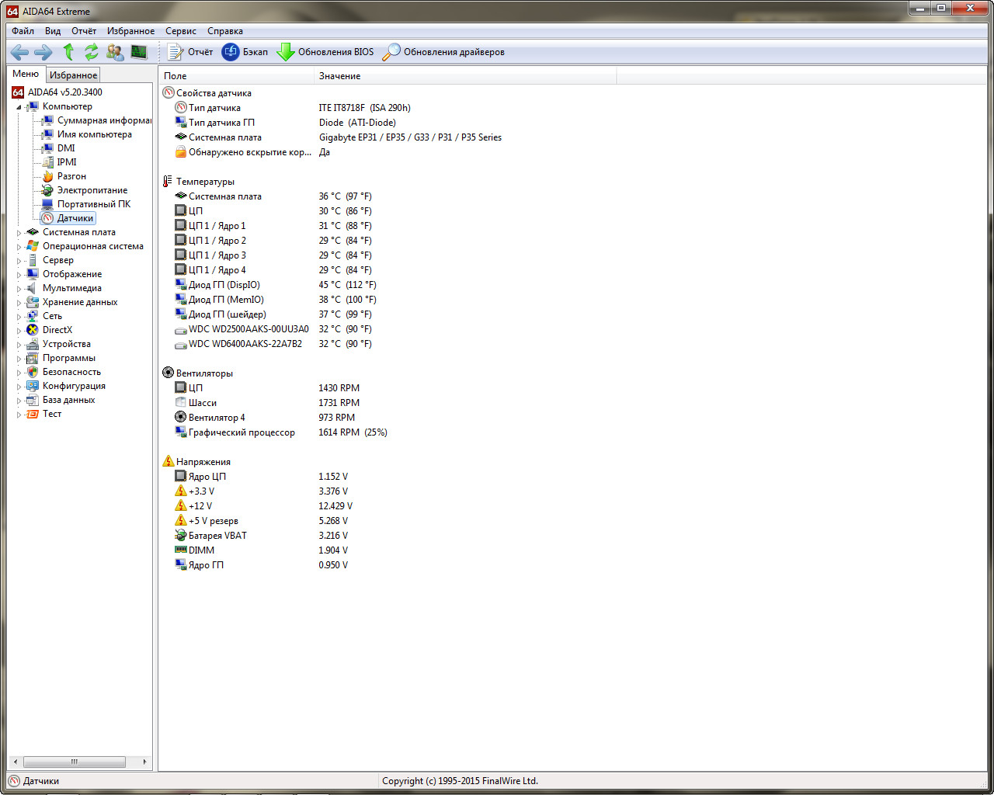This screenshot has width=994, height=795.
Task: Switch to the Меню tab
Action: click(x=26, y=74)
